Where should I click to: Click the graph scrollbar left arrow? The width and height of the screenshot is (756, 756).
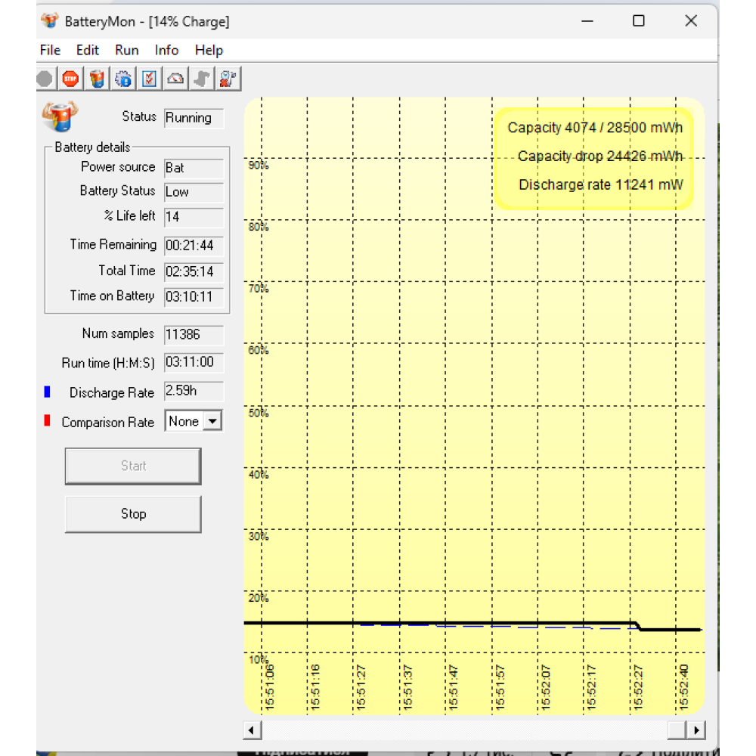click(x=253, y=730)
